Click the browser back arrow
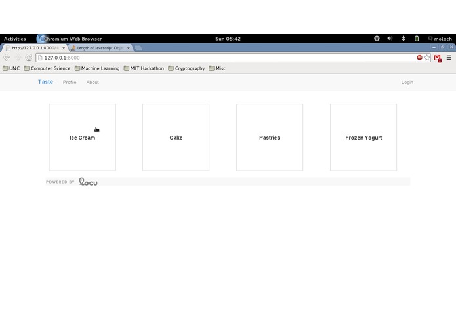 click(7, 58)
